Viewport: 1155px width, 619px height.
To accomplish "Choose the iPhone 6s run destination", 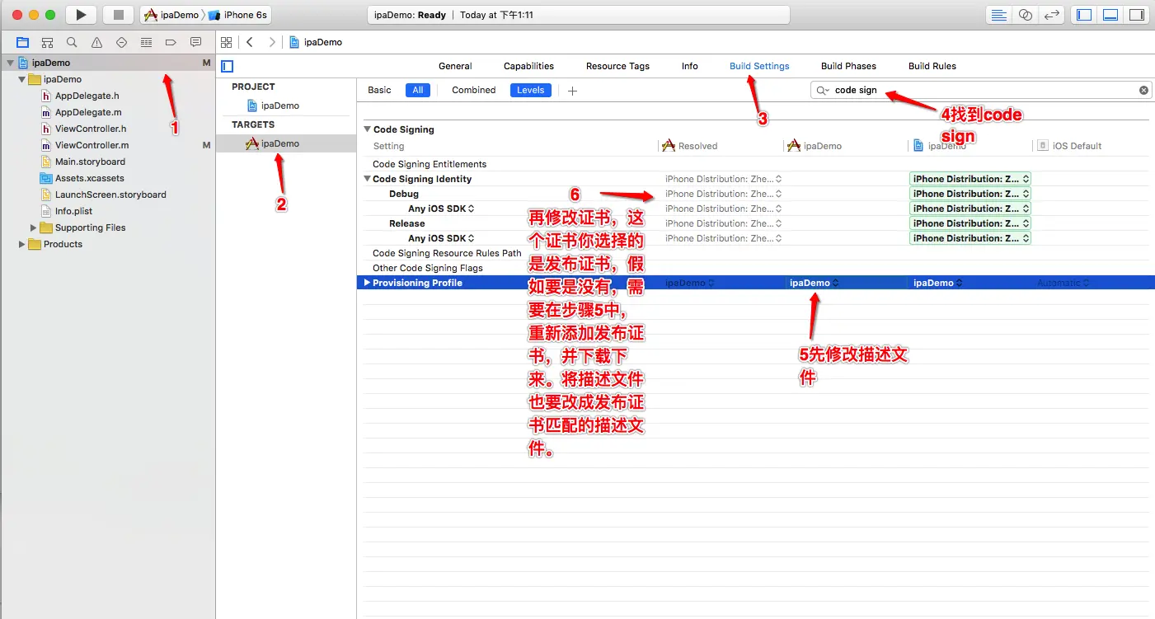I will [x=239, y=15].
